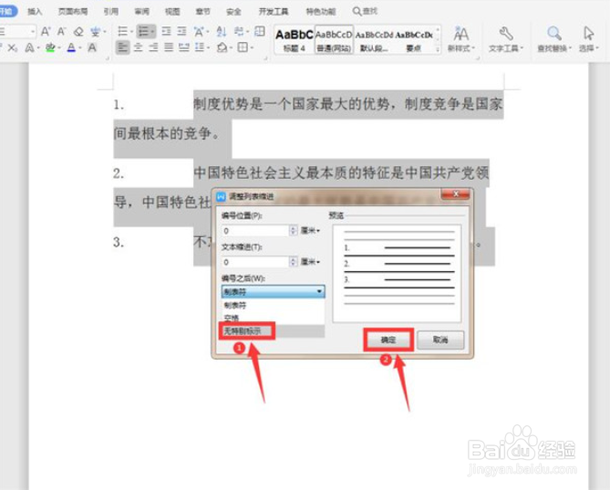Click the bulleted list icon
Viewport: 610px width, 490px height.
pos(122,31)
